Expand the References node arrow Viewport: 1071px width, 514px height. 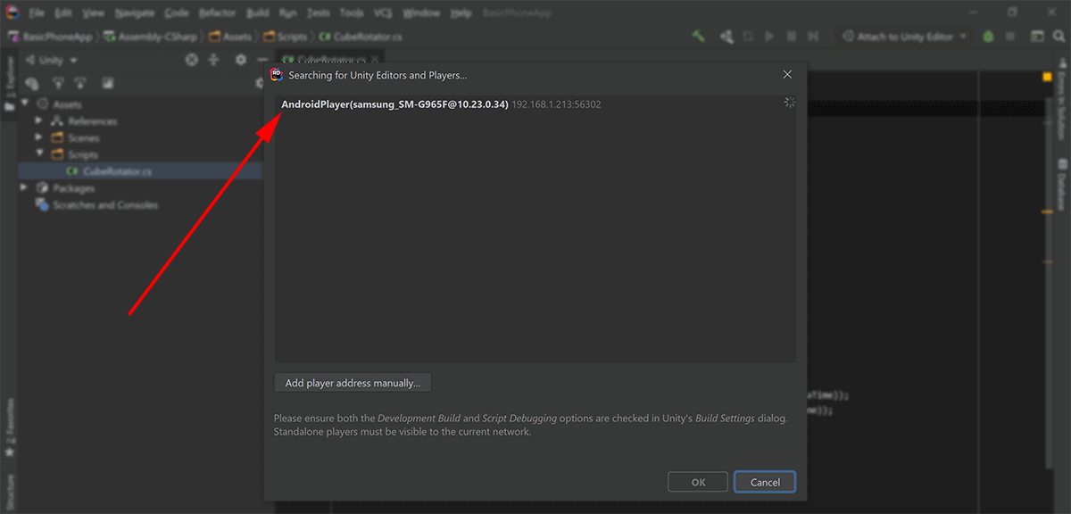pos(39,121)
